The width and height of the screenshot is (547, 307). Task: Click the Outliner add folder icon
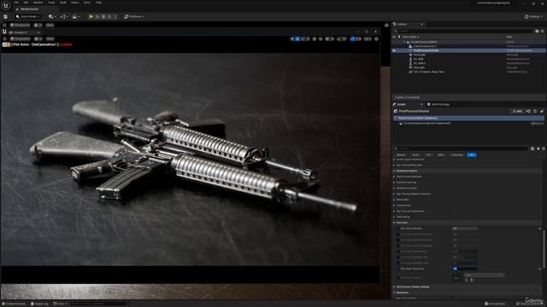click(x=537, y=31)
